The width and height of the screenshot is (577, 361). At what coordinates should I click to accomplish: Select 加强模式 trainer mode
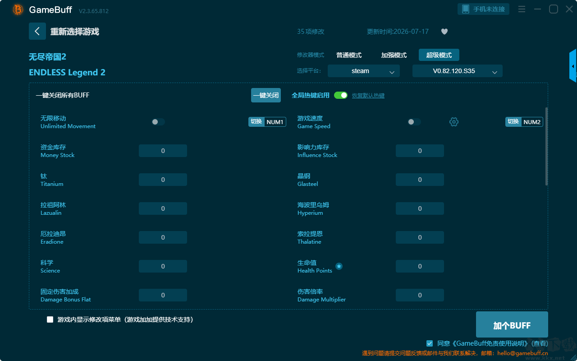[394, 55]
